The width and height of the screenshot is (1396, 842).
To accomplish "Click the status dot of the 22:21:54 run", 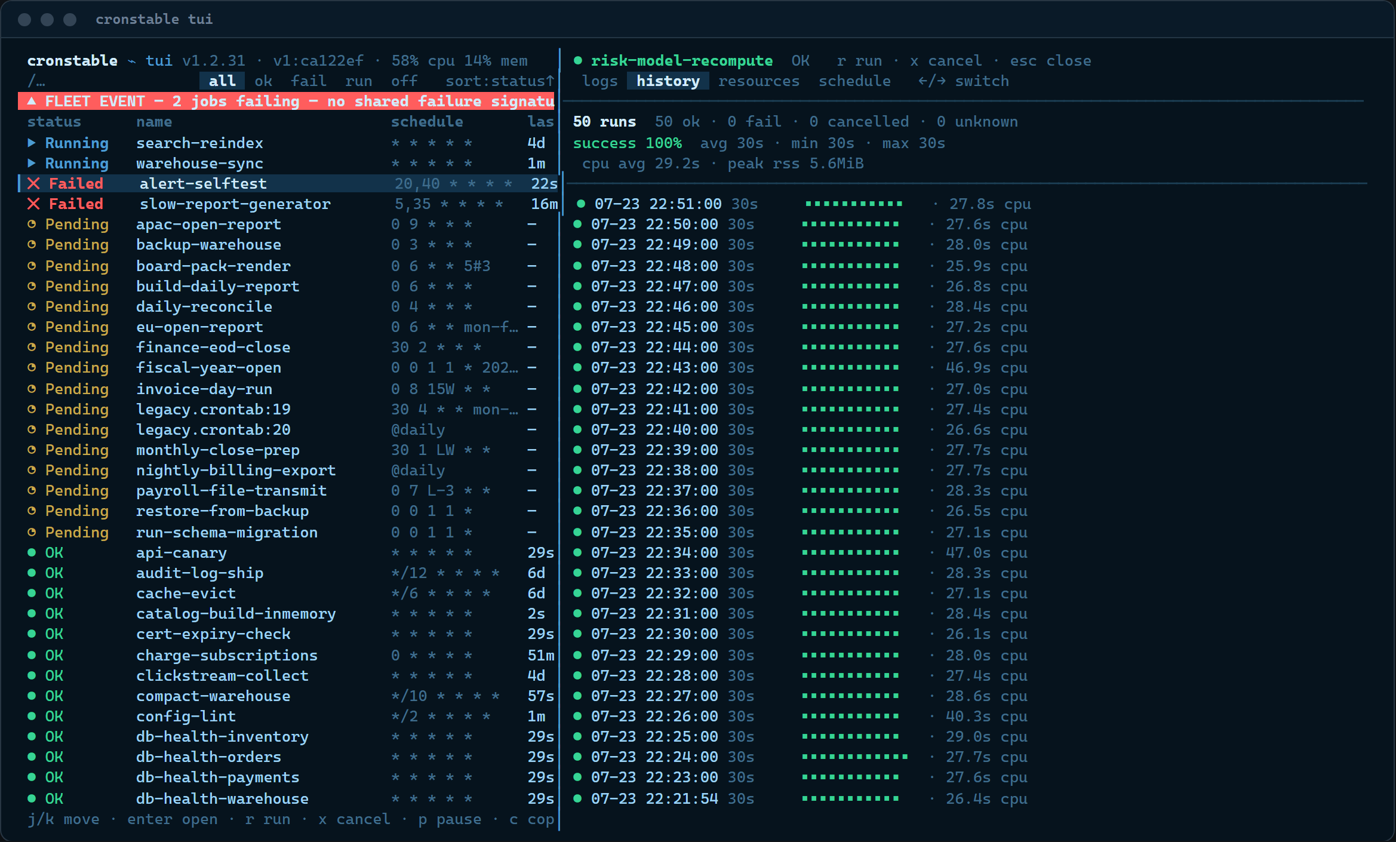I will (577, 798).
